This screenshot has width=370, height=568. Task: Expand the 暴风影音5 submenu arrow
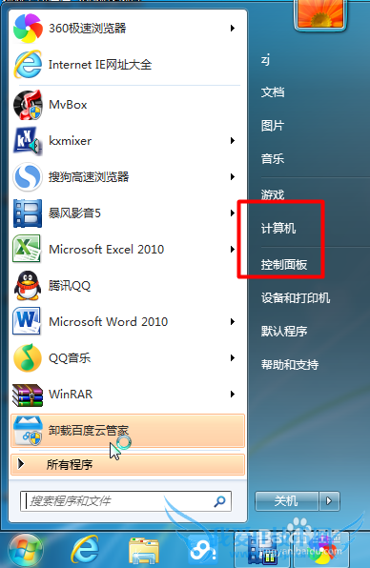[233, 213]
